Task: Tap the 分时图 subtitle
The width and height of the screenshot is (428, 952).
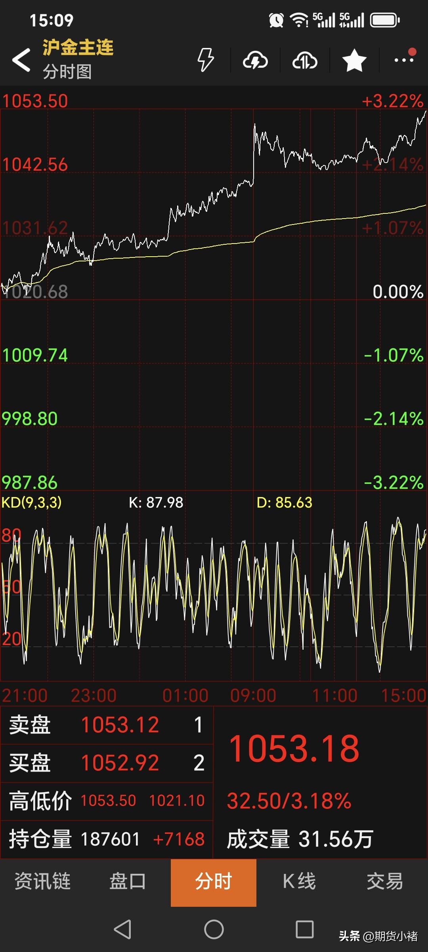Action: pos(67,72)
